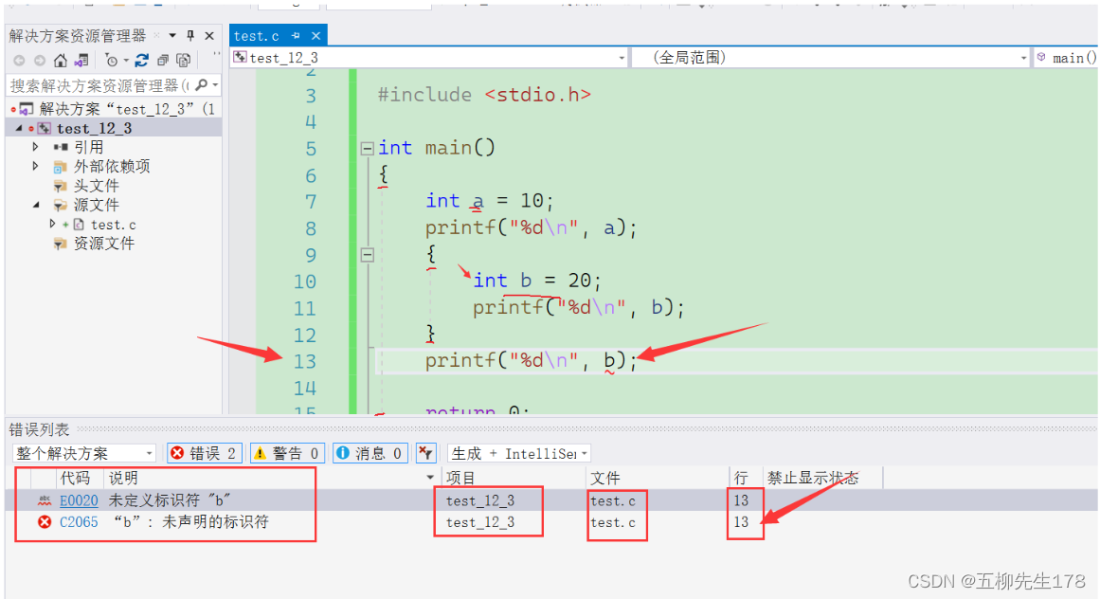1100x599 pixels.
Task: Switch to the test.c editor tab
Action: 256,36
